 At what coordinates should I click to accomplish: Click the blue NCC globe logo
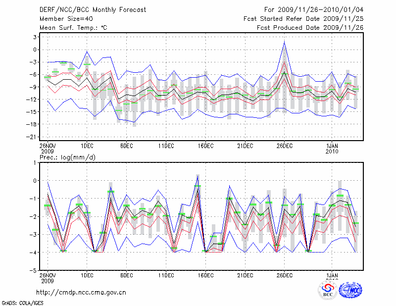350,291
